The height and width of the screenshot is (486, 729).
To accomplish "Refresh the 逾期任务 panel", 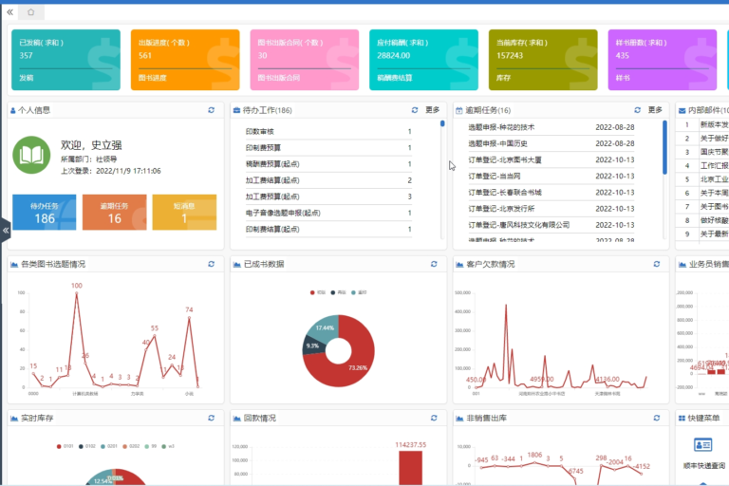I will tap(638, 110).
